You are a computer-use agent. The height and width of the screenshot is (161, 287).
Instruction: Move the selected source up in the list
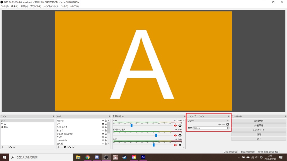pyautogui.click(x=70, y=147)
